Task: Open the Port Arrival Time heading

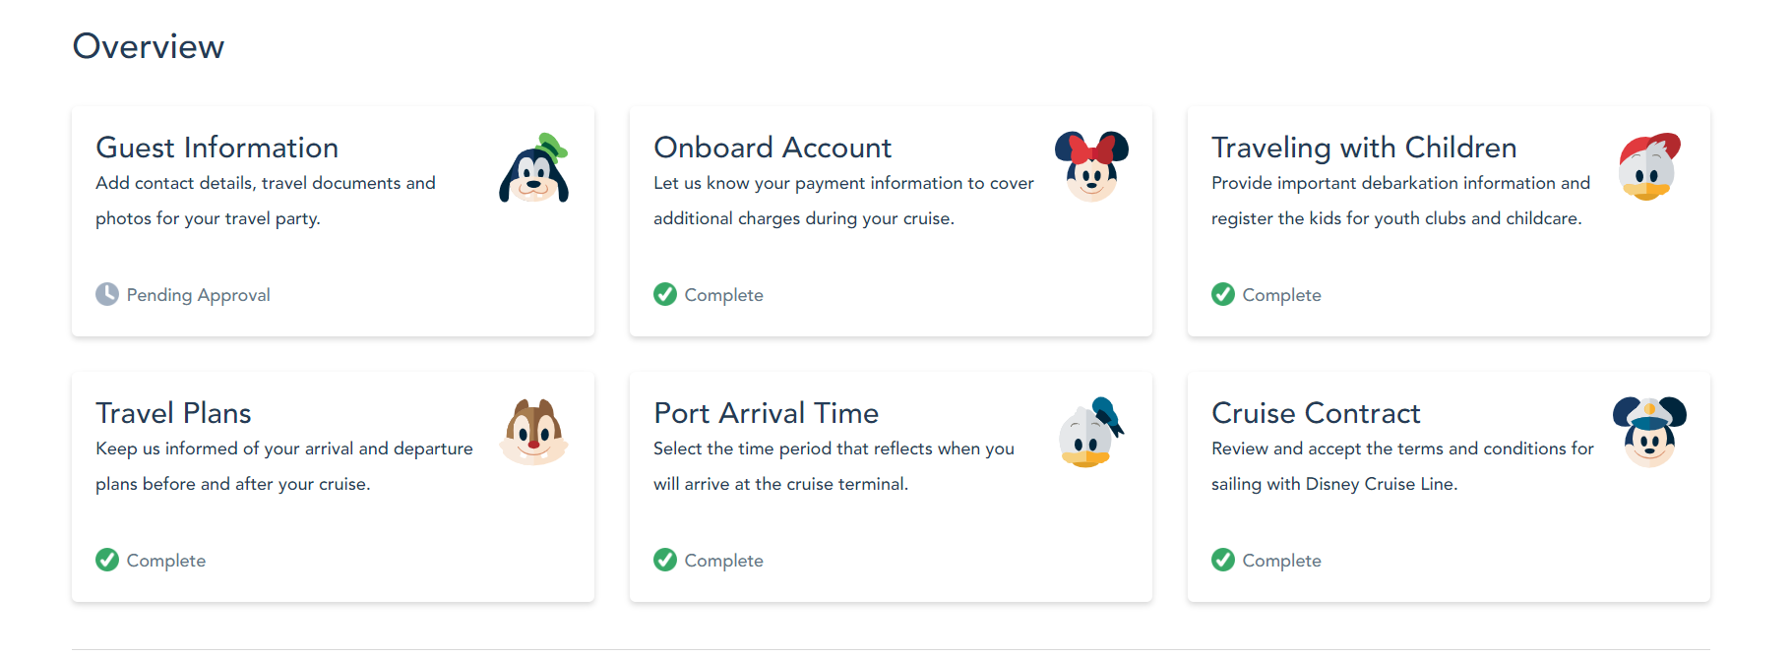Action: (767, 413)
